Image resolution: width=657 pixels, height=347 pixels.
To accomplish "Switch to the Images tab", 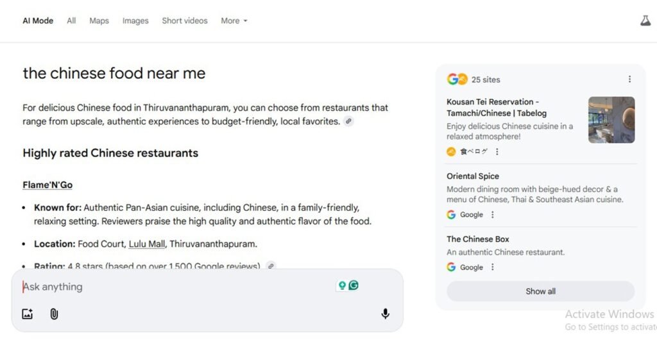I will (135, 21).
